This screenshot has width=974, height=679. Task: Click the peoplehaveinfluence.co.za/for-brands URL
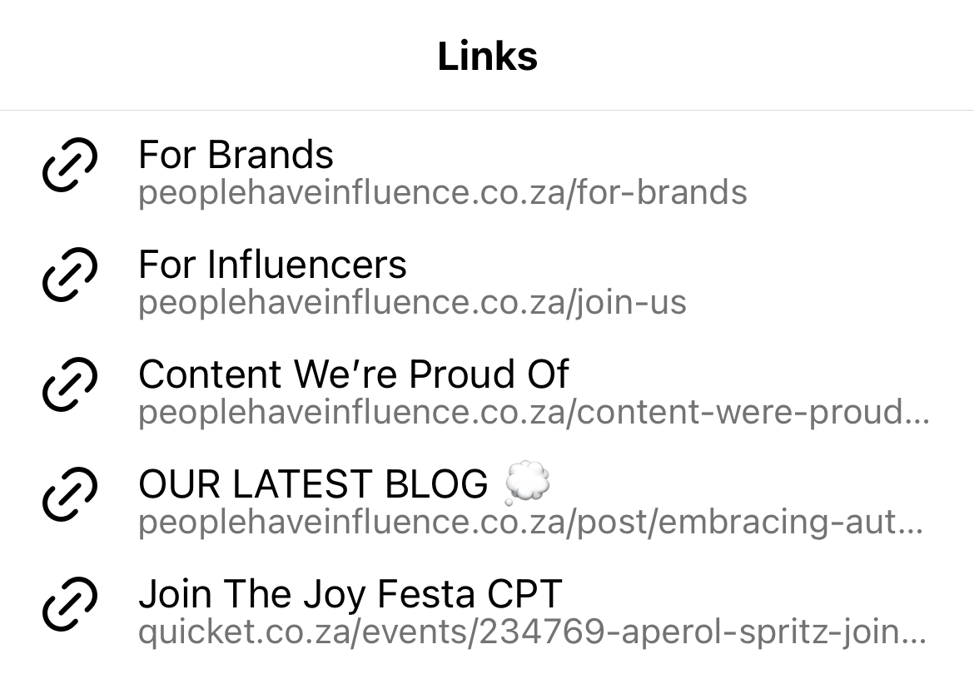442,193
